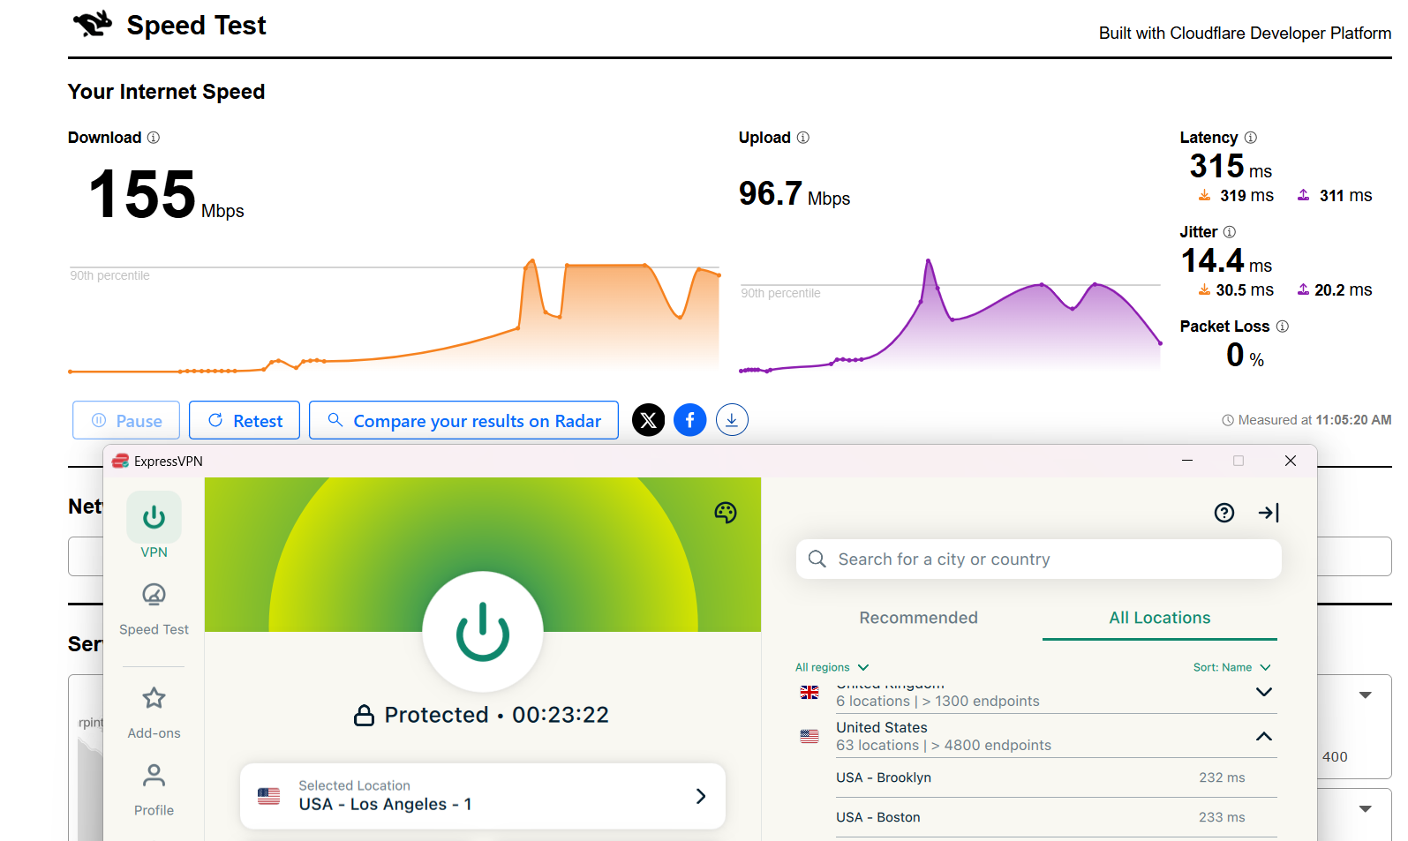Open the Sort: Name dropdown
Image resolution: width=1408 pixels, height=841 pixels.
pyautogui.click(x=1231, y=667)
